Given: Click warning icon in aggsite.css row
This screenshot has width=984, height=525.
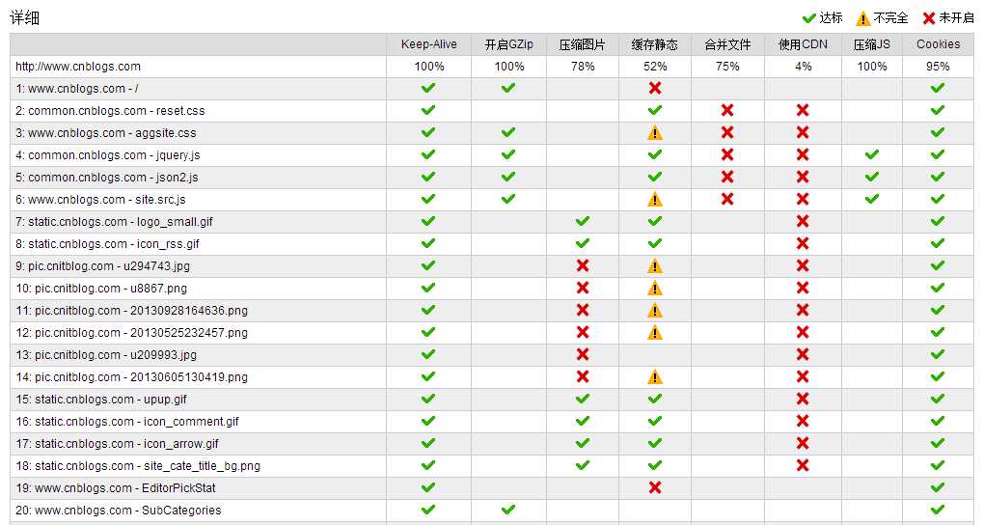Looking at the screenshot, I should tap(655, 132).
